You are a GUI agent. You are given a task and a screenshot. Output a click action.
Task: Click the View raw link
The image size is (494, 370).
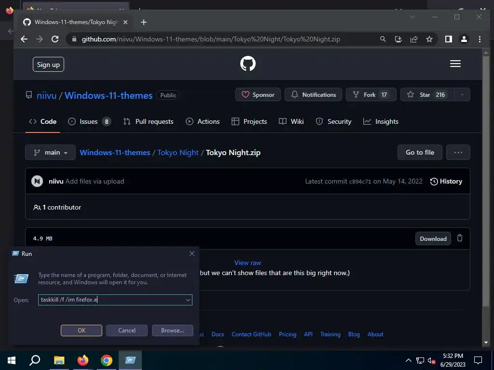tap(247, 263)
